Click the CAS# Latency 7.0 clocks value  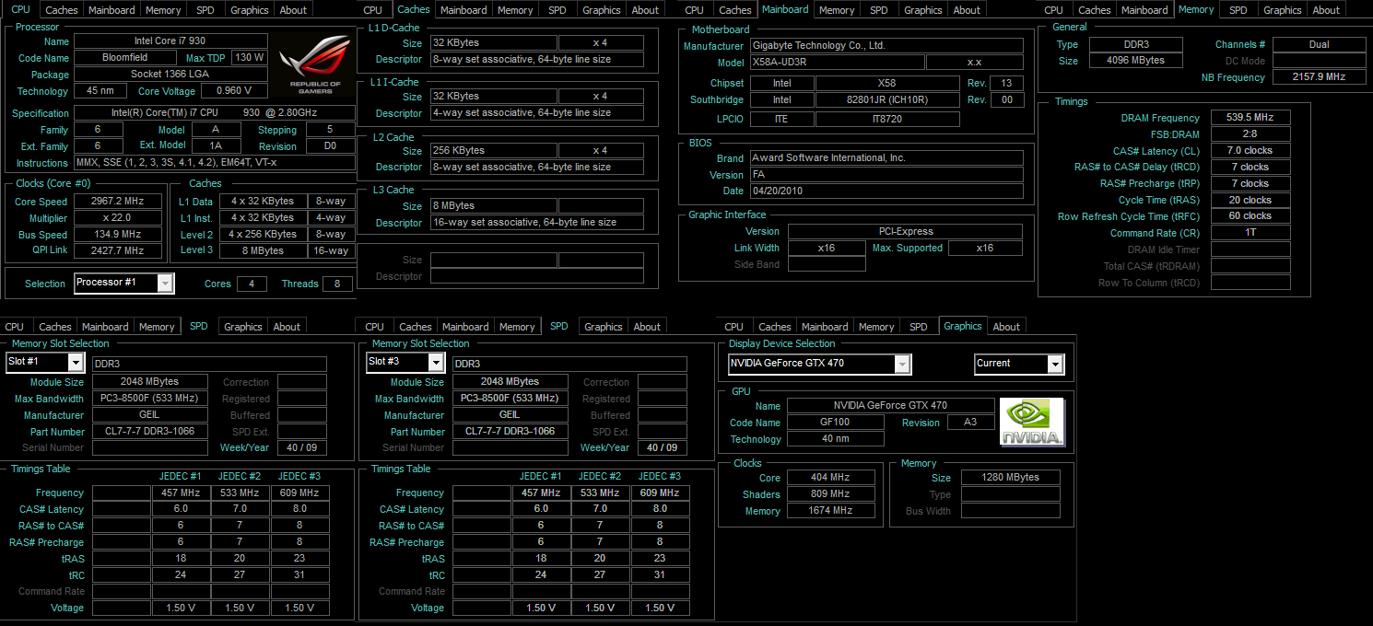(1250, 150)
